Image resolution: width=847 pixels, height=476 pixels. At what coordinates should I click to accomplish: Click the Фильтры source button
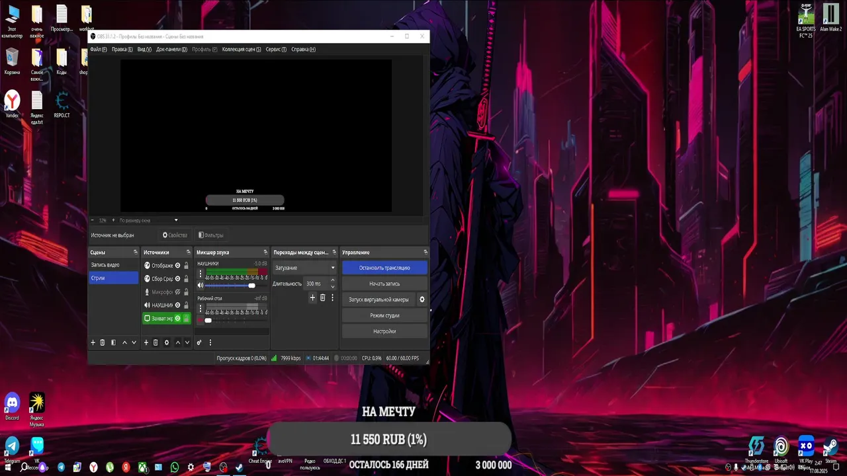tap(211, 235)
